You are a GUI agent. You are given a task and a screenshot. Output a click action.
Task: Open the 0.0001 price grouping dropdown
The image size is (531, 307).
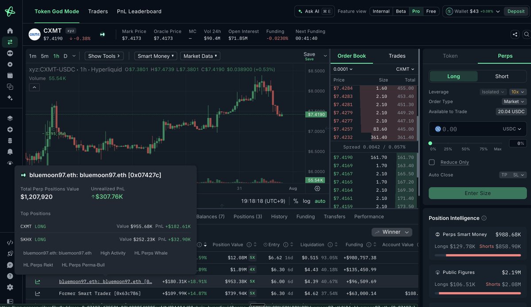343,69
